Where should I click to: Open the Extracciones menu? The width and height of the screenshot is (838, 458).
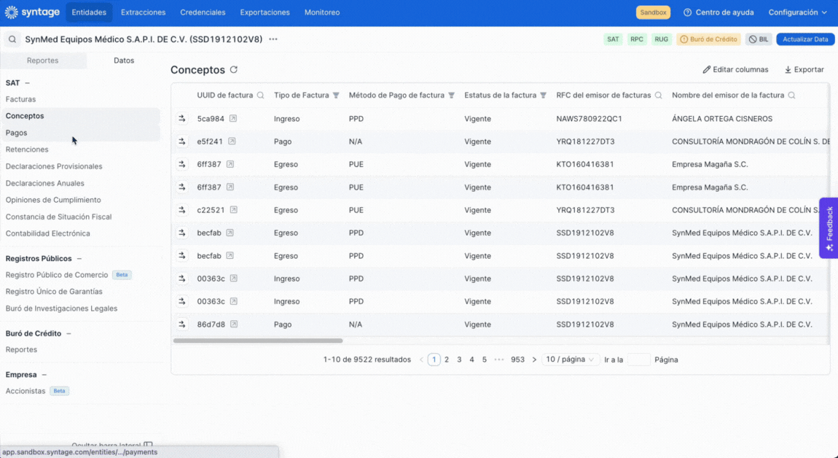[144, 12]
